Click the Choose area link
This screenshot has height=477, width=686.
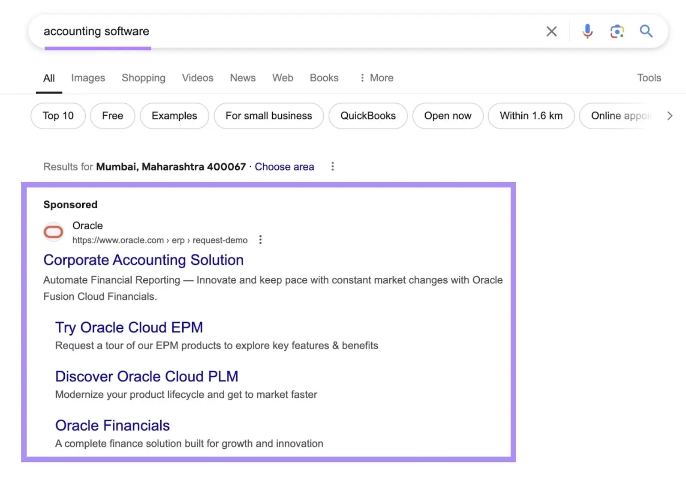coord(284,167)
